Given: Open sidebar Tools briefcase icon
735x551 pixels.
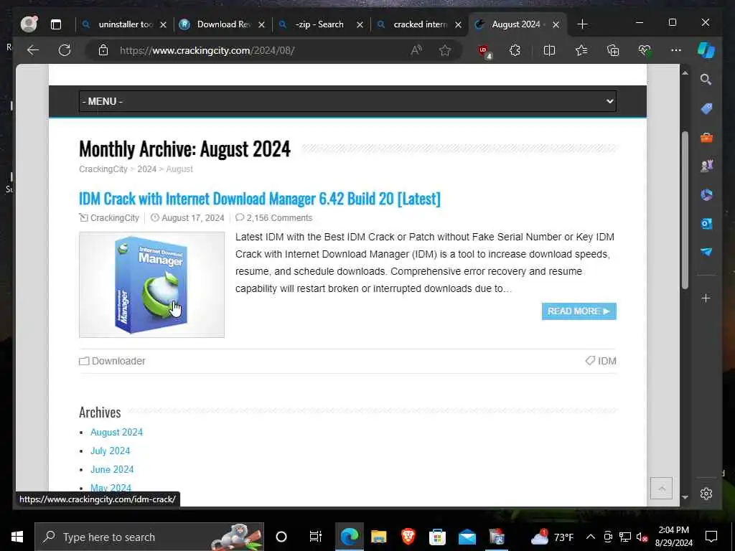Looking at the screenshot, I should pyautogui.click(x=706, y=138).
